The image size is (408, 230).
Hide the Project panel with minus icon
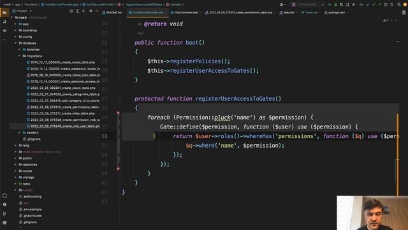click(x=96, y=11)
